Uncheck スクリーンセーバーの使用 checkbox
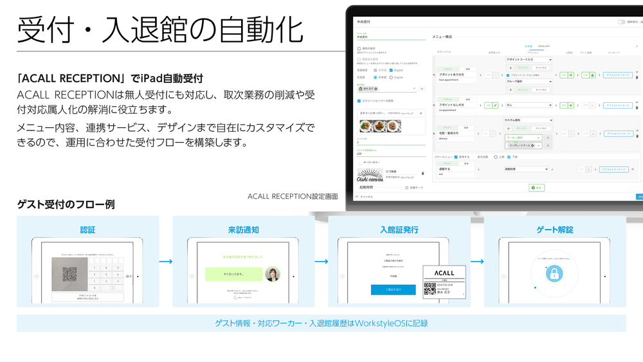The image size is (643, 362). point(359,101)
